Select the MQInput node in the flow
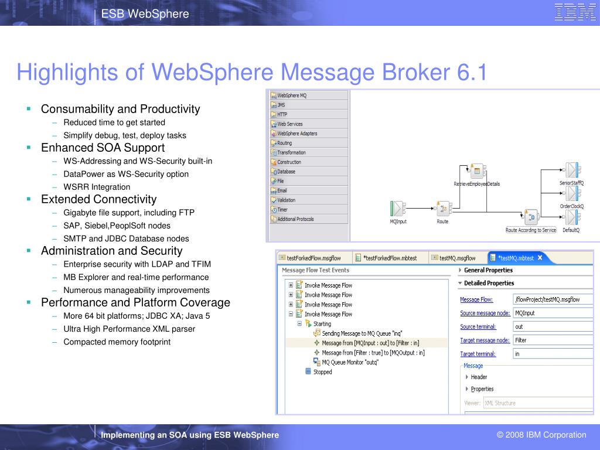600x450 pixels. (x=398, y=209)
